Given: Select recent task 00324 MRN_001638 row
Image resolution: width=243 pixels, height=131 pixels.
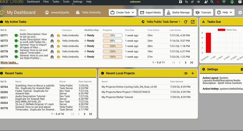Looking at the screenshot, I should click(x=47, y=103).
